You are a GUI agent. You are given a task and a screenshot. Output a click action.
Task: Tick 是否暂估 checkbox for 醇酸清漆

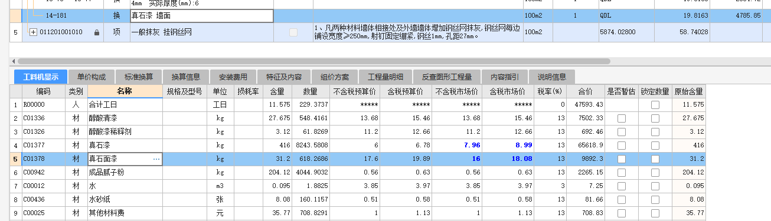(x=621, y=118)
